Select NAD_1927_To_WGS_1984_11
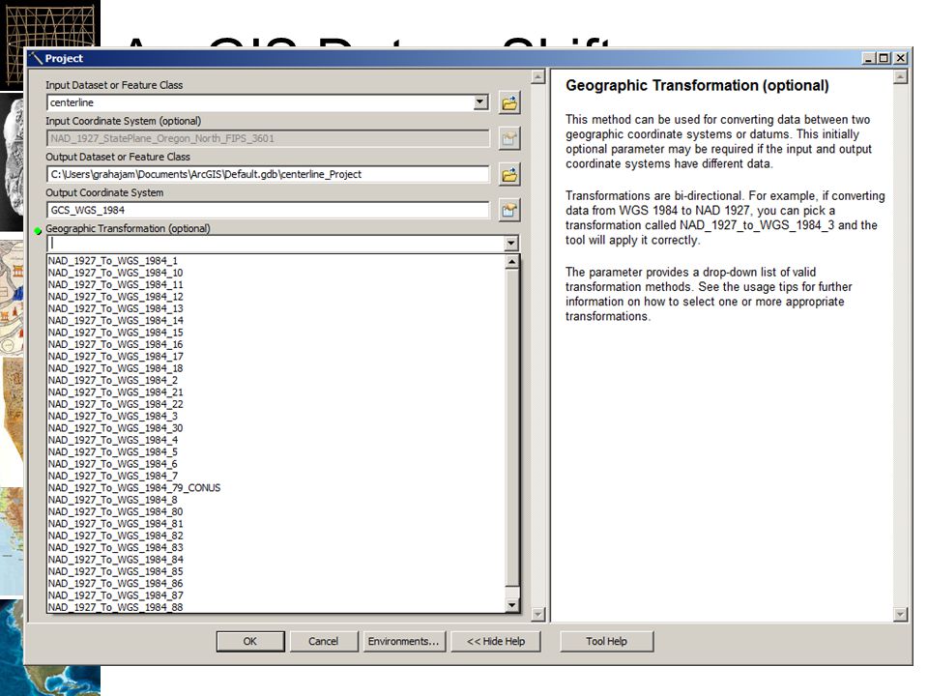Screen dimensions: 928x696 pos(276,284)
